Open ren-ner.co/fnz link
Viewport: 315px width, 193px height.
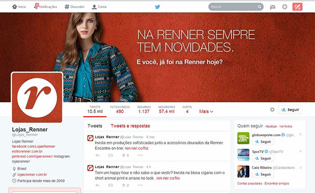[x=136, y=148]
